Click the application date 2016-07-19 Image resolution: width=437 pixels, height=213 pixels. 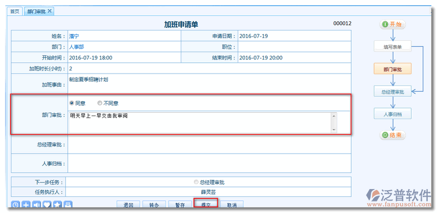coord(254,36)
